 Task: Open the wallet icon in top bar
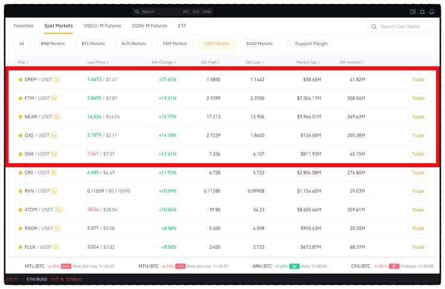coord(413,11)
